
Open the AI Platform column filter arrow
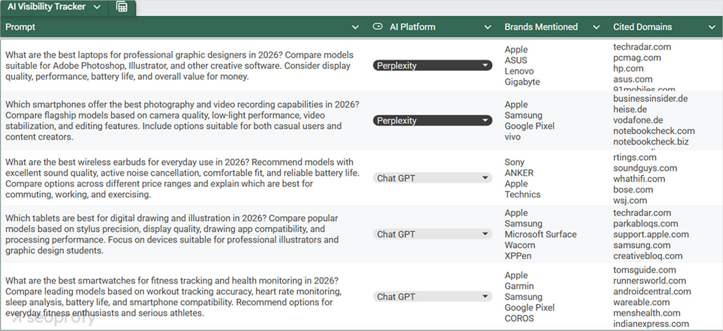tap(487, 27)
